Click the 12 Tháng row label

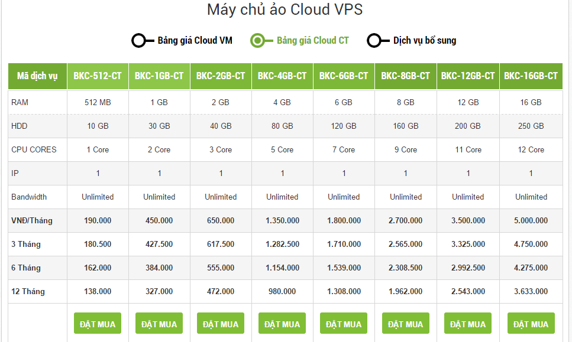pyautogui.click(x=28, y=291)
